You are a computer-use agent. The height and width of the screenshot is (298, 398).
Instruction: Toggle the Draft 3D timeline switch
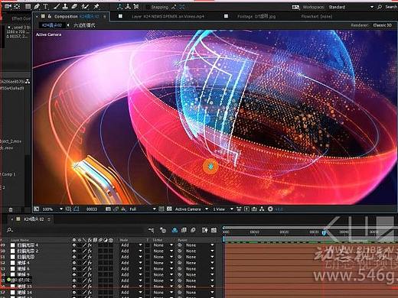[x=163, y=230]
